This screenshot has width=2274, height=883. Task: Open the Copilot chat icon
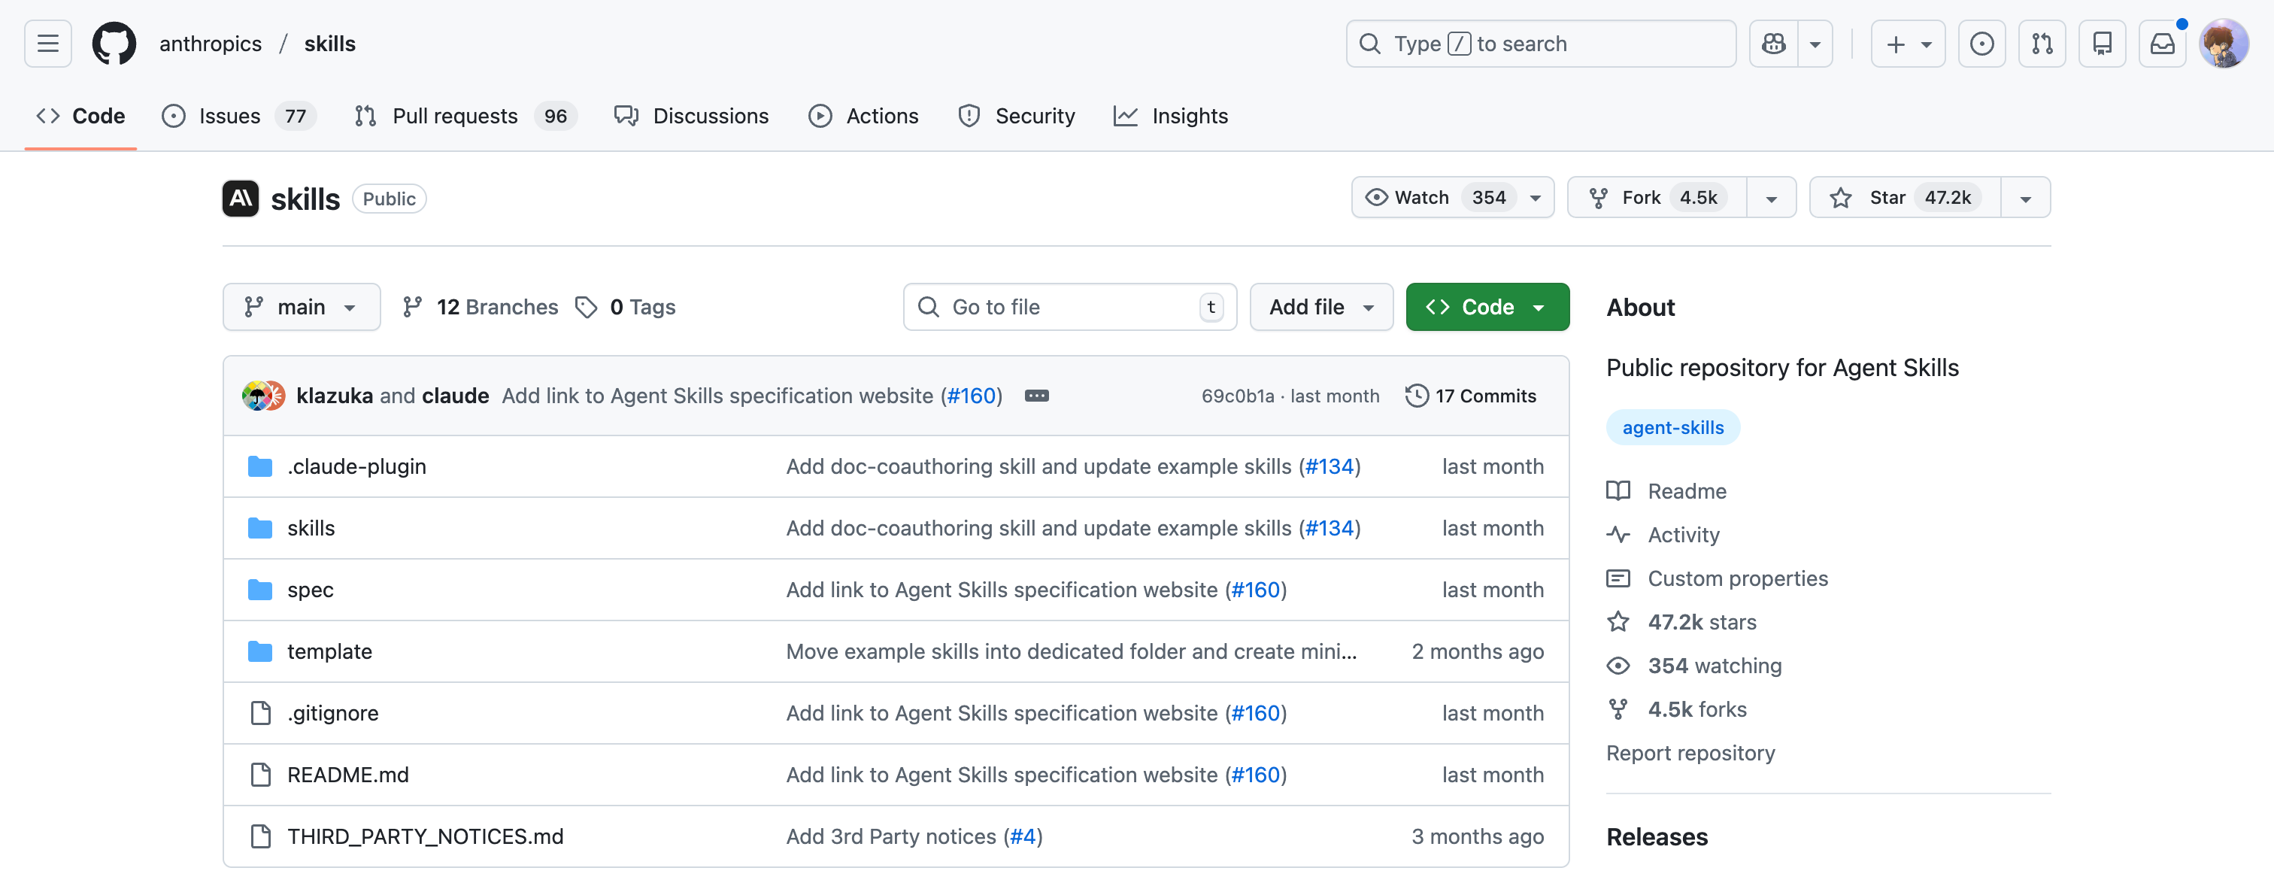coord(1773,44)
